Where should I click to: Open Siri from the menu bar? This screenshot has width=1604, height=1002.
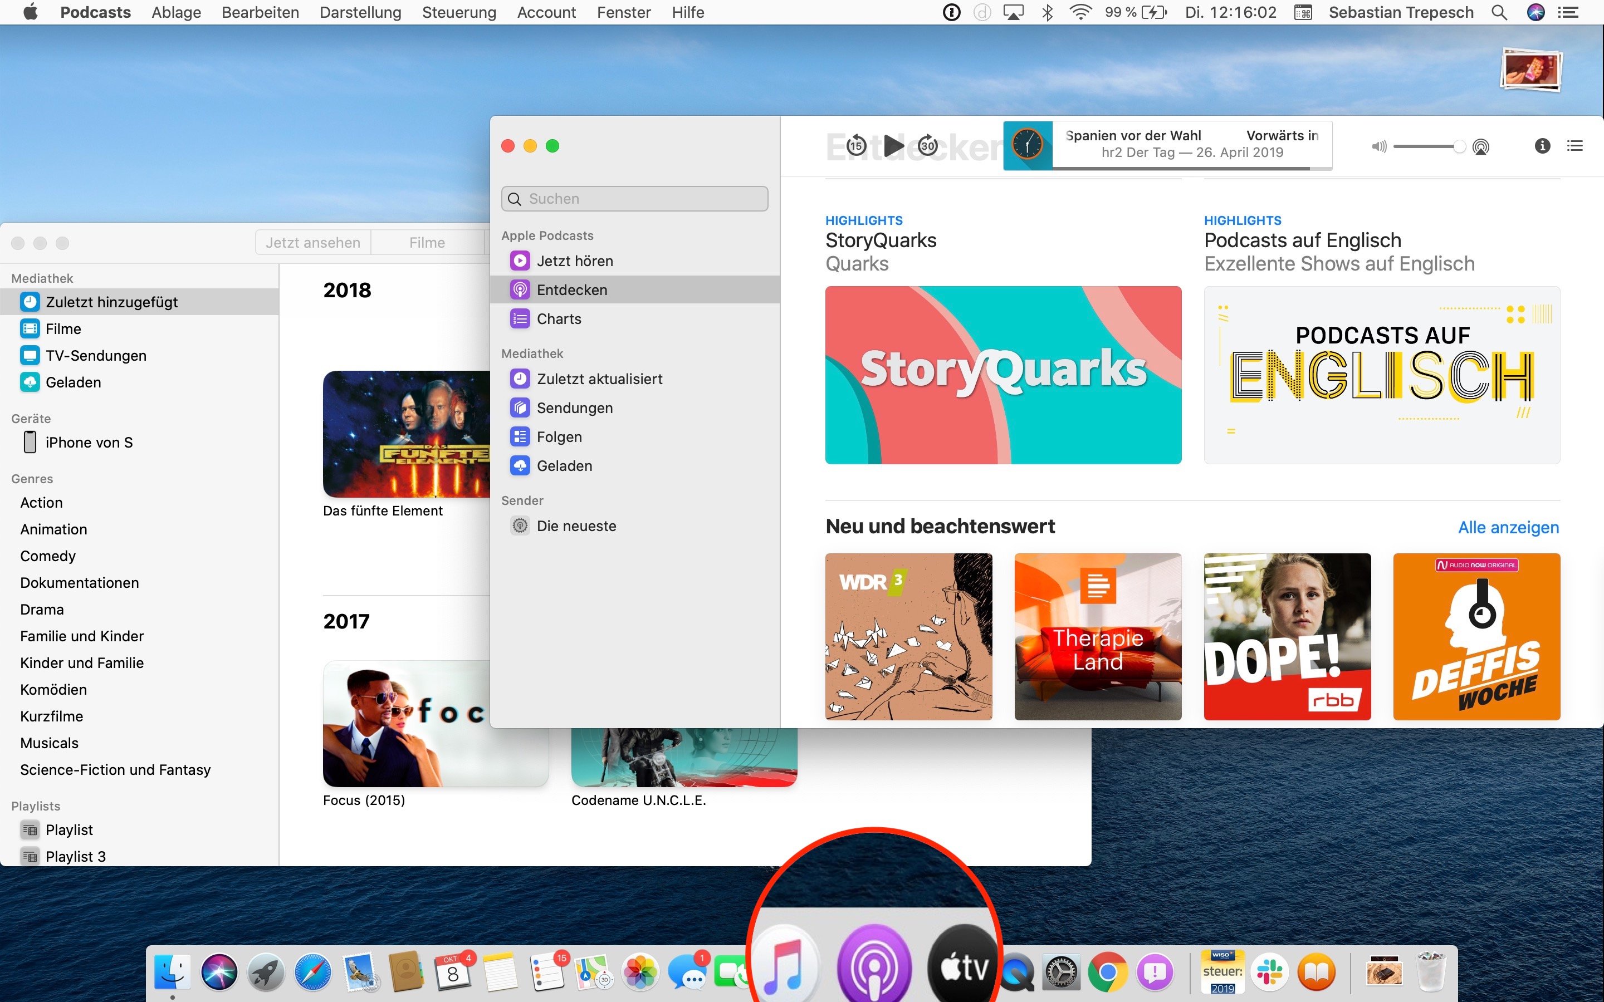(1535, 12)
